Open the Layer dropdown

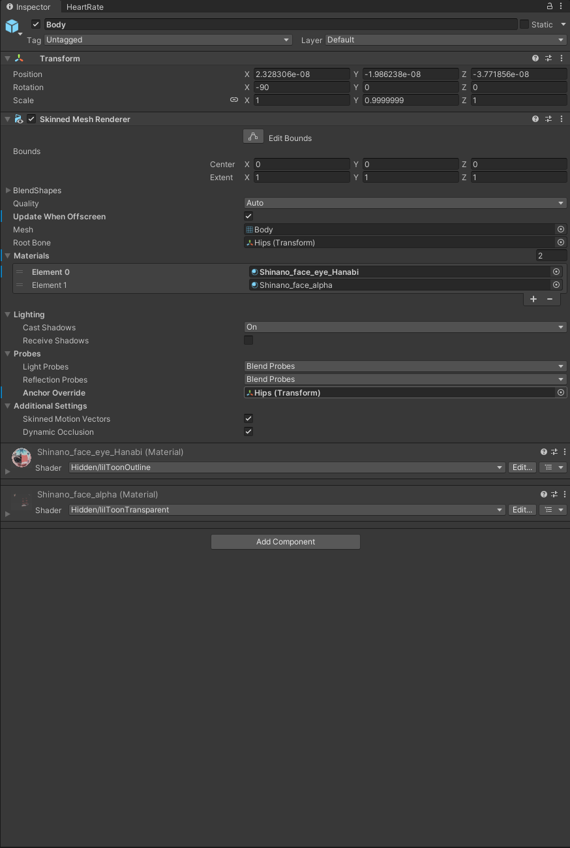pyautogui.click(x=445, y=40)
